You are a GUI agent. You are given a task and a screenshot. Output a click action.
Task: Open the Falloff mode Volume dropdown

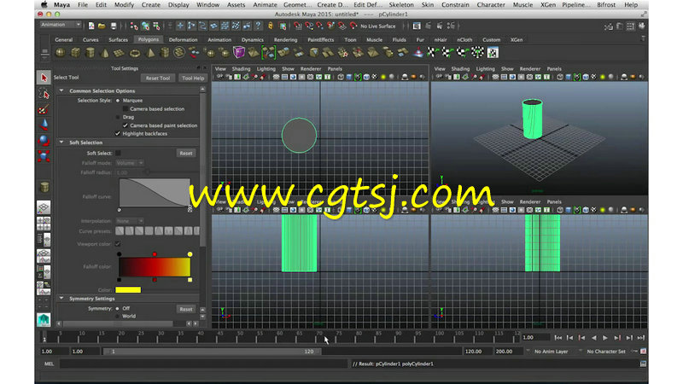point(130,163)
